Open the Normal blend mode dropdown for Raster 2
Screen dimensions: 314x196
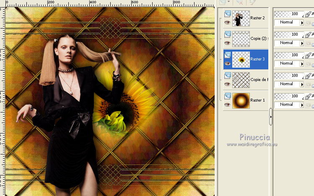point(289,22)
